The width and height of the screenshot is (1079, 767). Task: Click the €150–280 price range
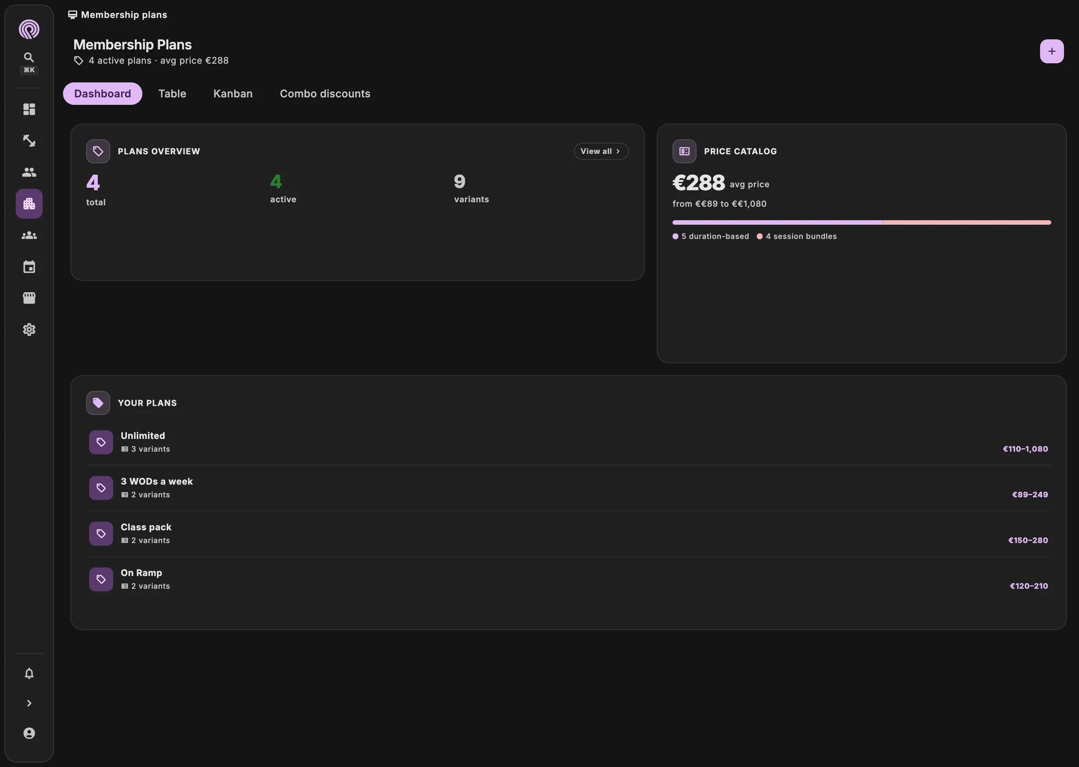tap(1028, 540)
